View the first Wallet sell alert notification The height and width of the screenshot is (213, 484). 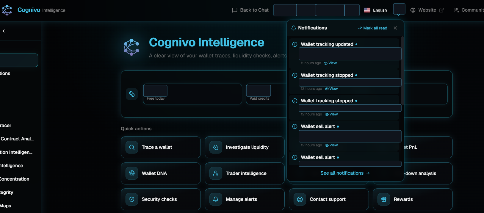(331, 145)
